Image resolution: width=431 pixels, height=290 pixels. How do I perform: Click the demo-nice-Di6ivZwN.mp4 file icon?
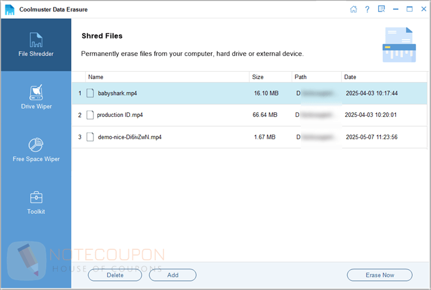pos(90,137)
